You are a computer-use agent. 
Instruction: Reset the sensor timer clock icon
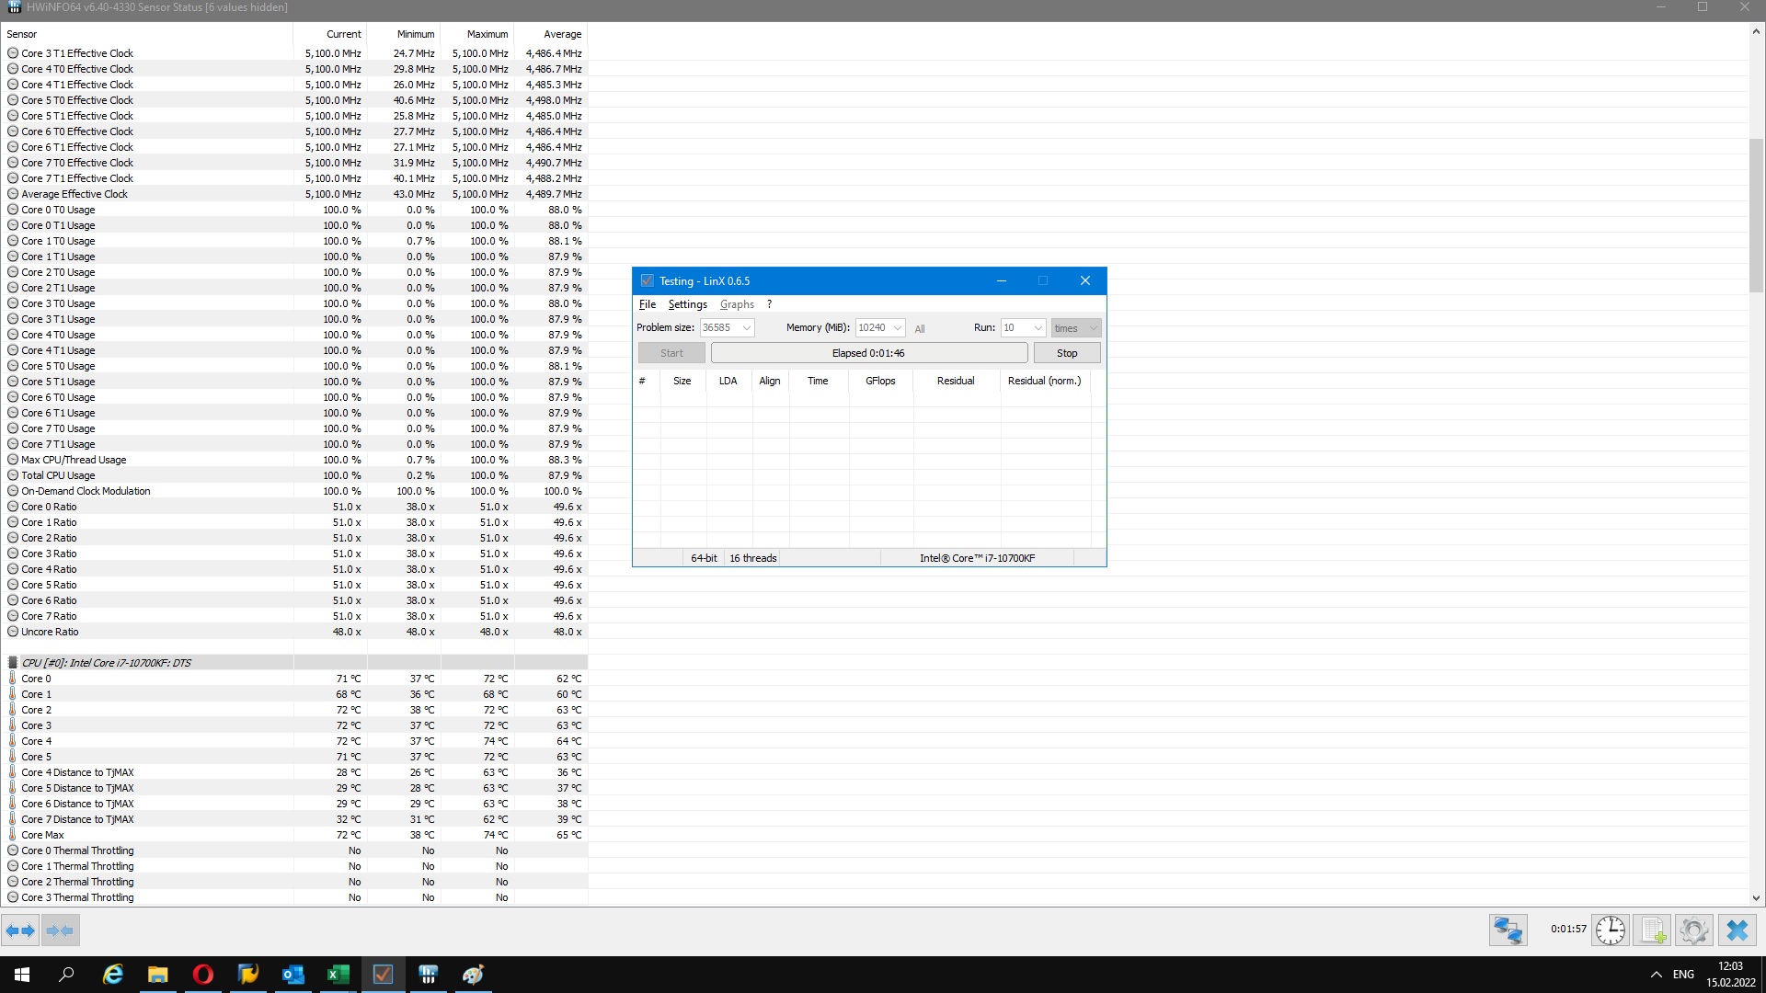coord(1610,930)
